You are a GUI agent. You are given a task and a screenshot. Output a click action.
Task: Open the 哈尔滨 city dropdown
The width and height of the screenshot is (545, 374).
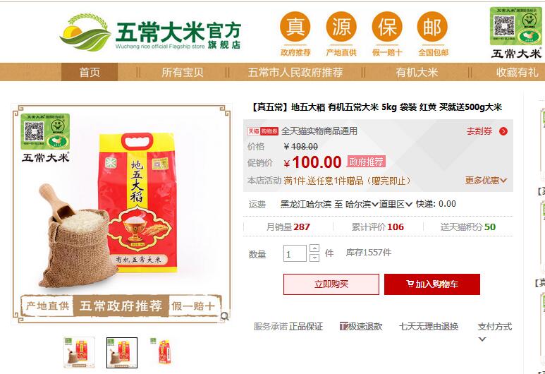pos(362,204)
